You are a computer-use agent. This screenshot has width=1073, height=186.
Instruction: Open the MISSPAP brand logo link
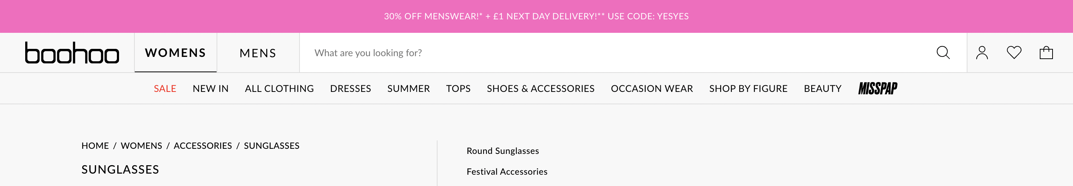(878, 88)
